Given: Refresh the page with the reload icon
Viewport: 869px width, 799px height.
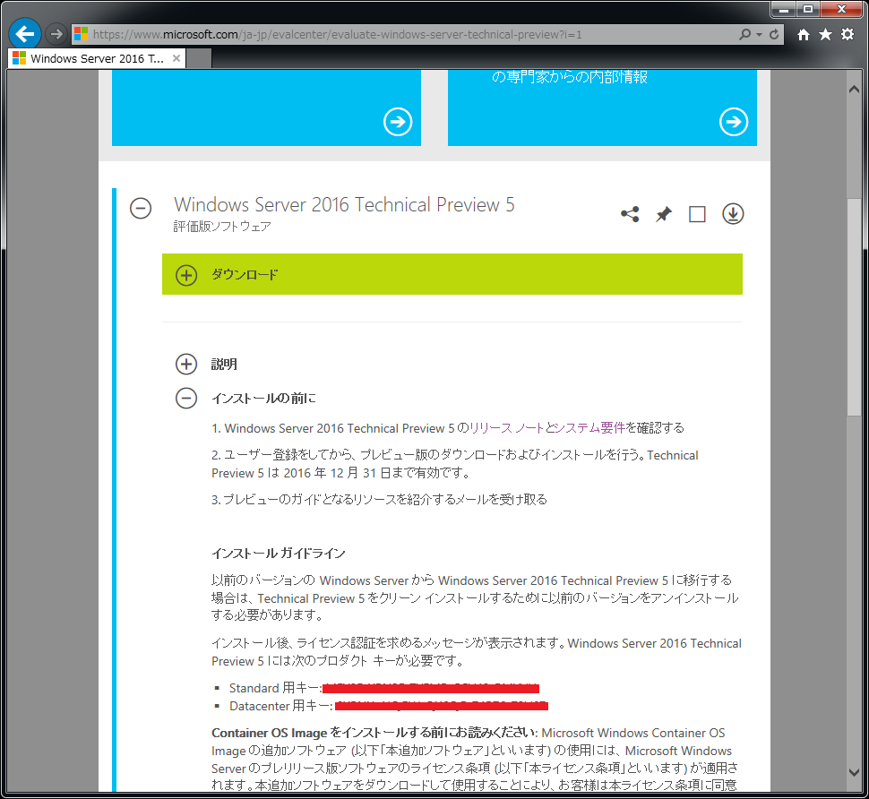Looking at the screenshot, I should [x=774, y=33].
